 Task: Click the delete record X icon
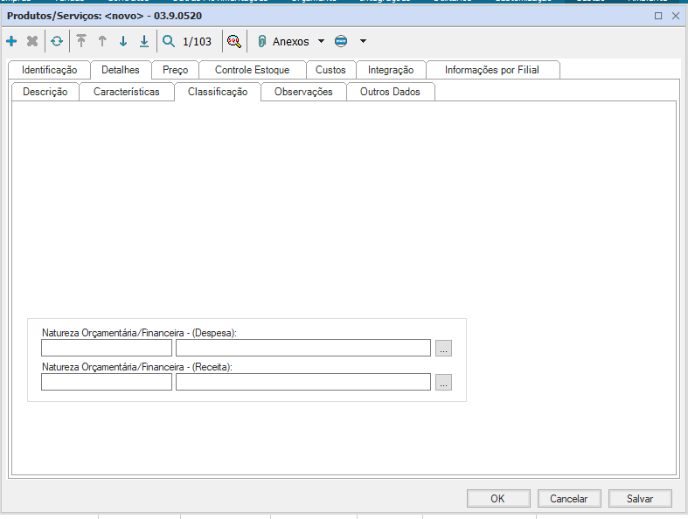click(32, 41)
